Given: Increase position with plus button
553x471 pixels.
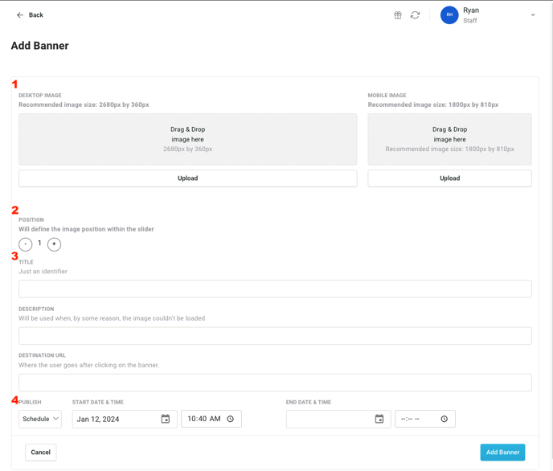Looking at the screenshot, I should [54, 244].
